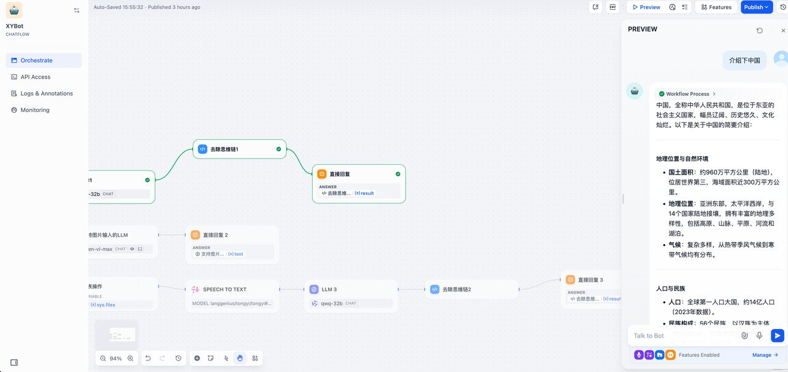Click the Manage features link
This screenshot has width=788, height=372.
click(x=765, y=355)
